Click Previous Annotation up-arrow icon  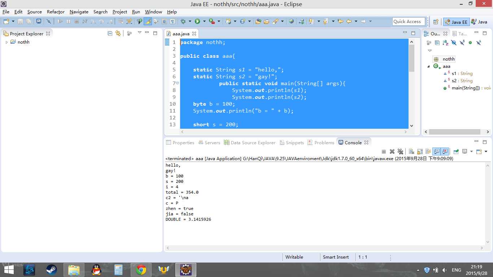326,22
